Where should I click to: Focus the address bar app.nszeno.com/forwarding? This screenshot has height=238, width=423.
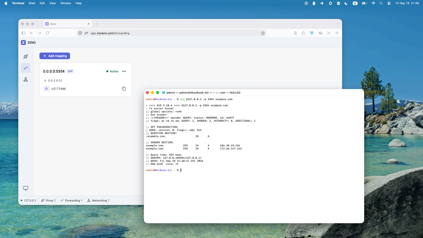pos(171,33)
